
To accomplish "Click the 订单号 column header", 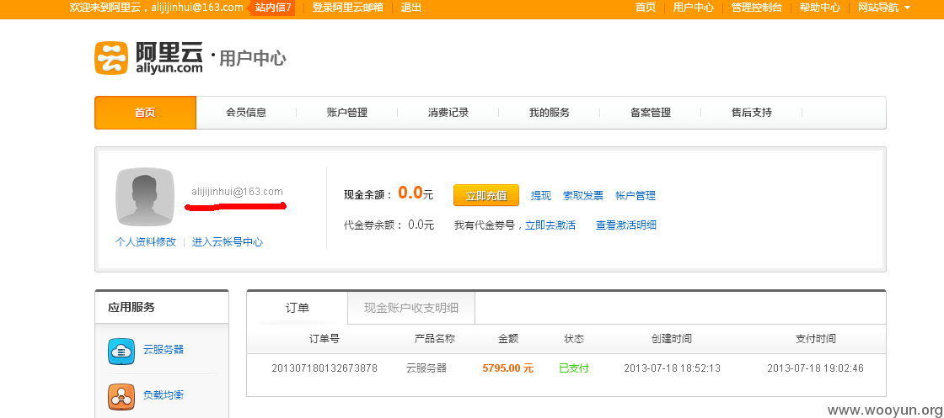I will [x=324, y=339].
